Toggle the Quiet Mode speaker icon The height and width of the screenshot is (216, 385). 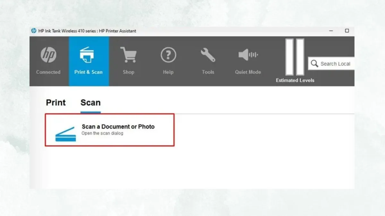click(x=248, y=55)
